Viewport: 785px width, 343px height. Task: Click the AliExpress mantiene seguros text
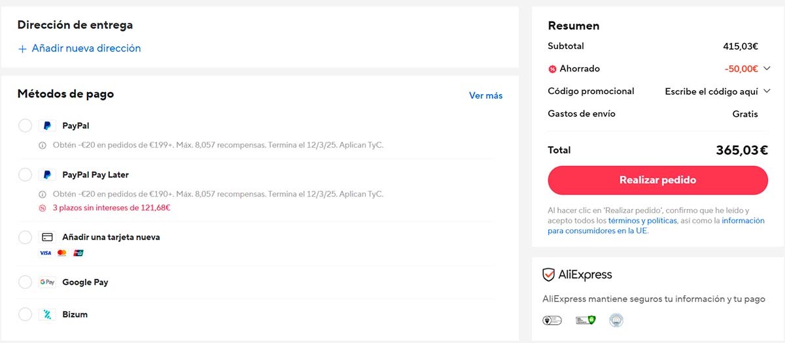[654, 299]
